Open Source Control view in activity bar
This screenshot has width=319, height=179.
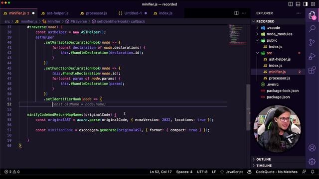[312, 42]
